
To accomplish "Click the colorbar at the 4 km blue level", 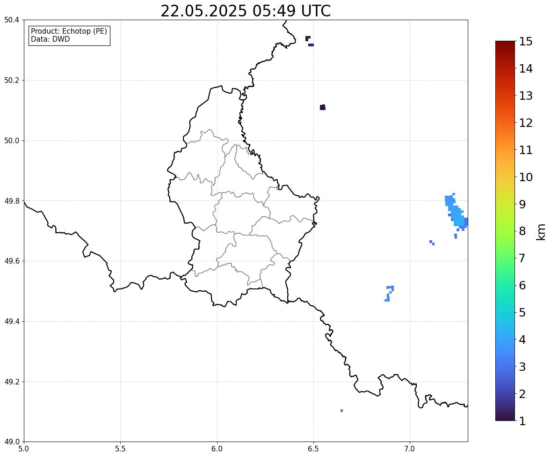I will point(505,339).
